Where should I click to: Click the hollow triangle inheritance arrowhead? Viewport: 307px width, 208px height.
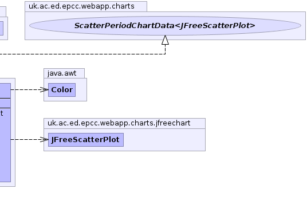[x=166, y=40]
